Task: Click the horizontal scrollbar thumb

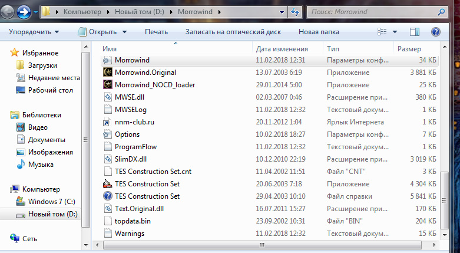Action: [x=262, y=245]
